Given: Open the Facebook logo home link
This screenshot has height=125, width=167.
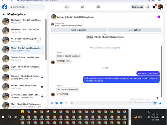Looking at the screenshot, I should 5,7.
